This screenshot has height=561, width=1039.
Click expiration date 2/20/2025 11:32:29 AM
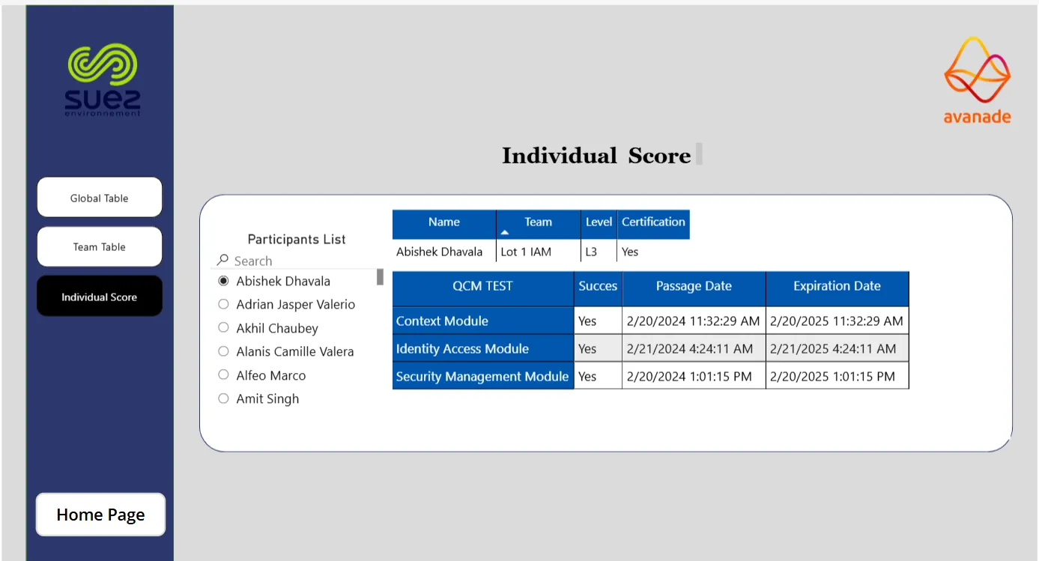pyautogui.click(x=837, y=321)
